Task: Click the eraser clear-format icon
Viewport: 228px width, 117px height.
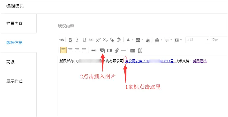Action: tap(112, 40)
